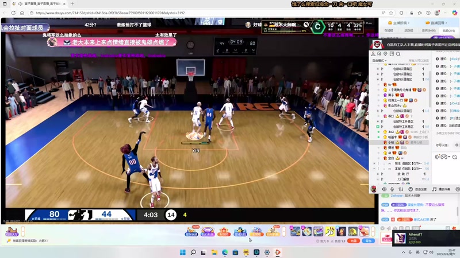Select the first rank tab 在线榜
This screenshot has width=460, height=258.
point(389,30)
